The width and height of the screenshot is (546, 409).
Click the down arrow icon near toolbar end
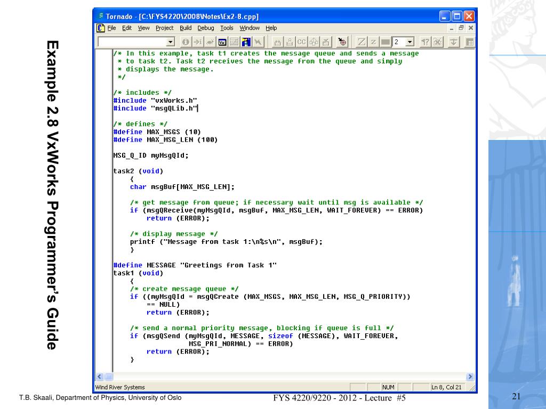click(455, 42)
